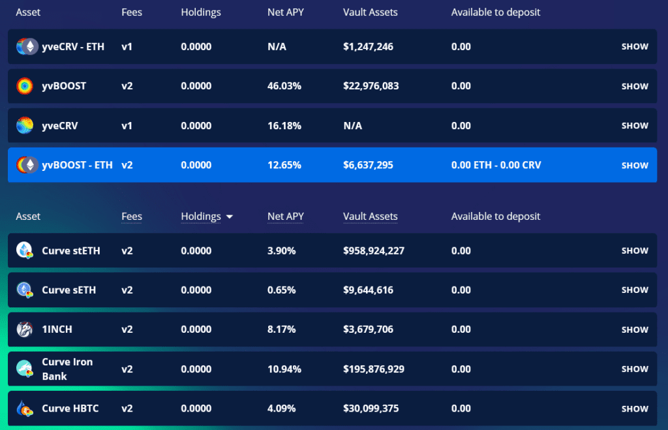Click v1 fees label on yveCRV - ETH row
The height and width of the screenshot is (430, 668).
tap(127, 47)
